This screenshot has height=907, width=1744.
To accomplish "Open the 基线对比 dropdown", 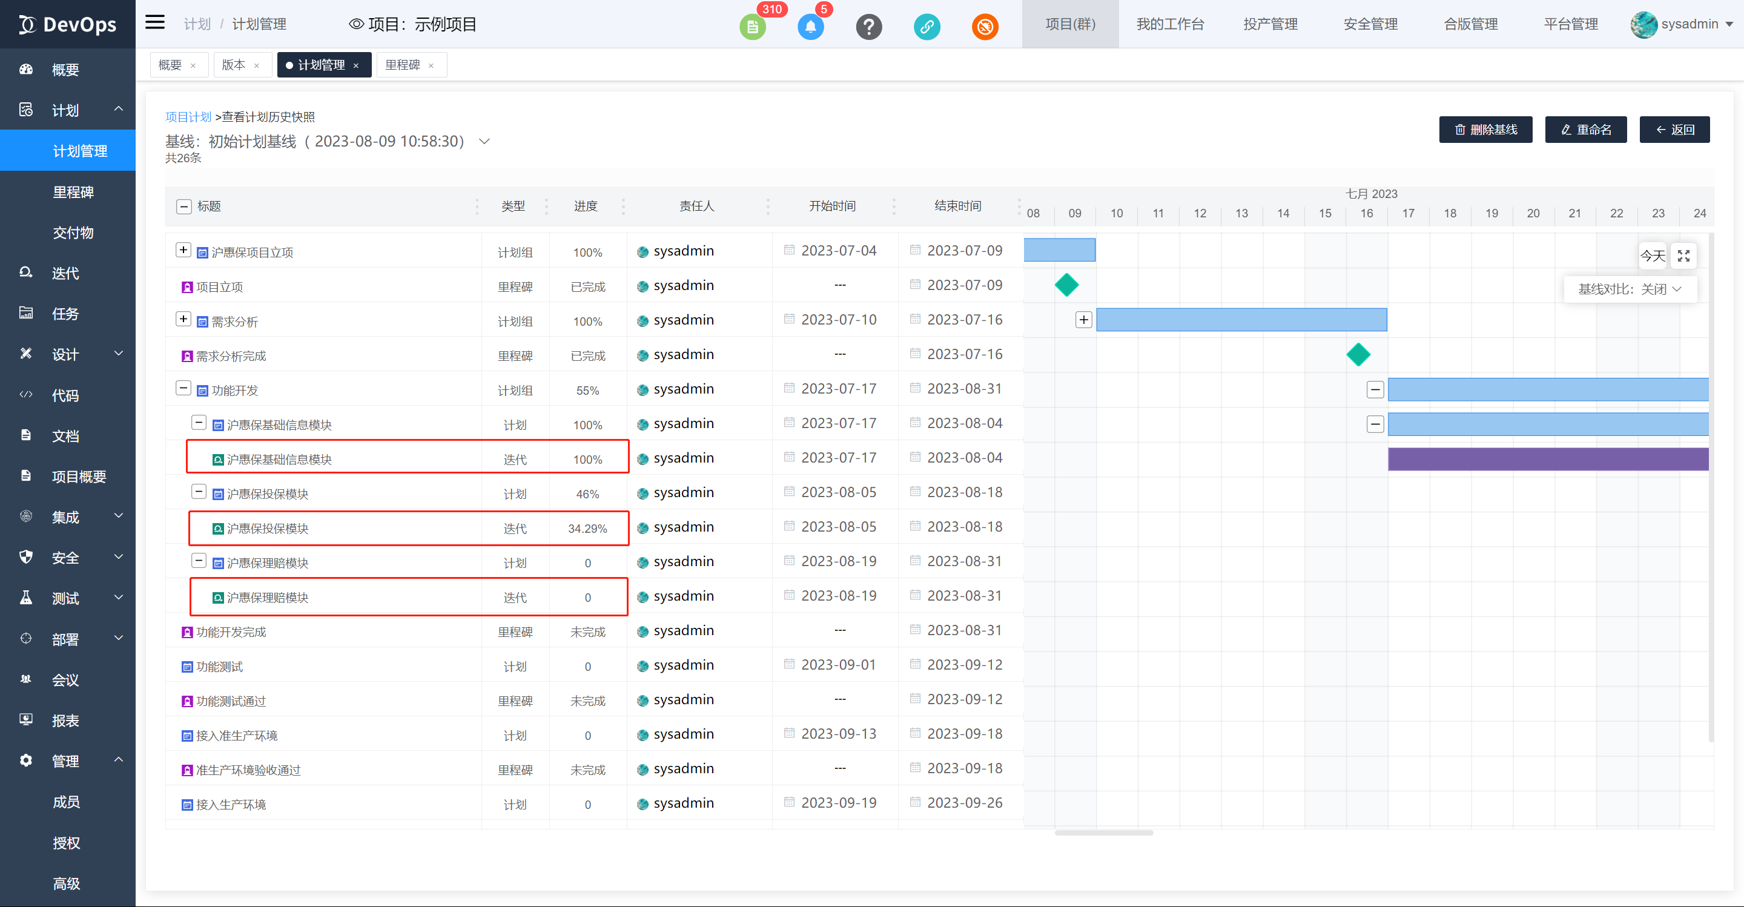I will pyautogui.click(x=1630, y=289).
